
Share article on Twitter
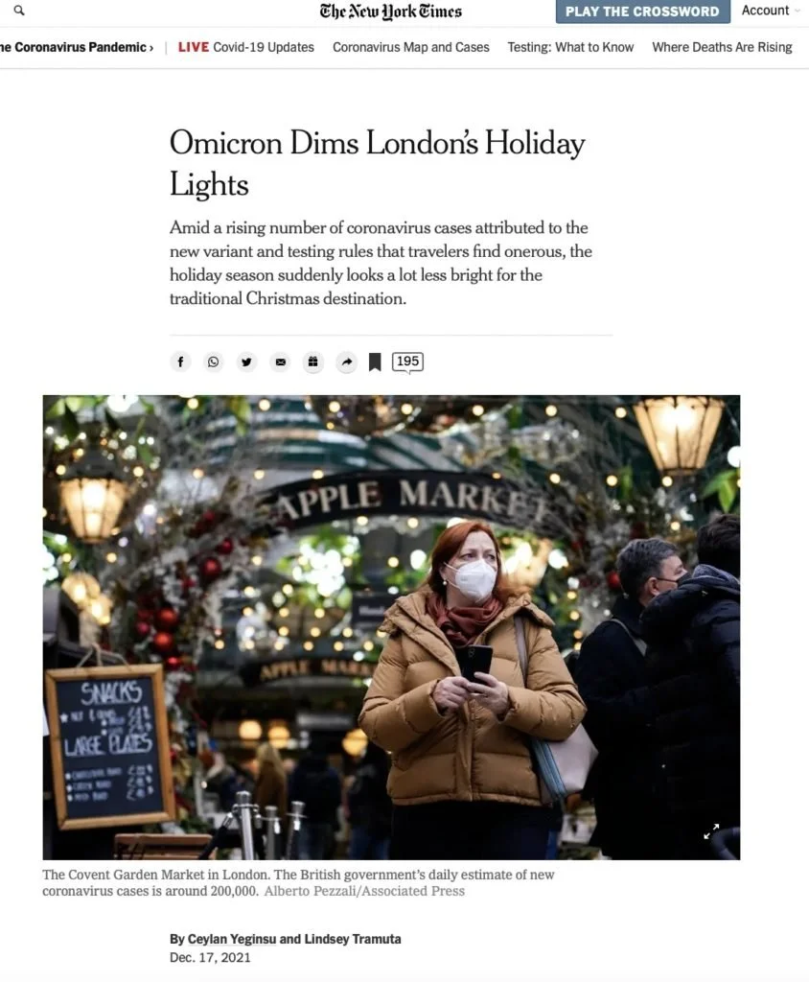(246, 362)
